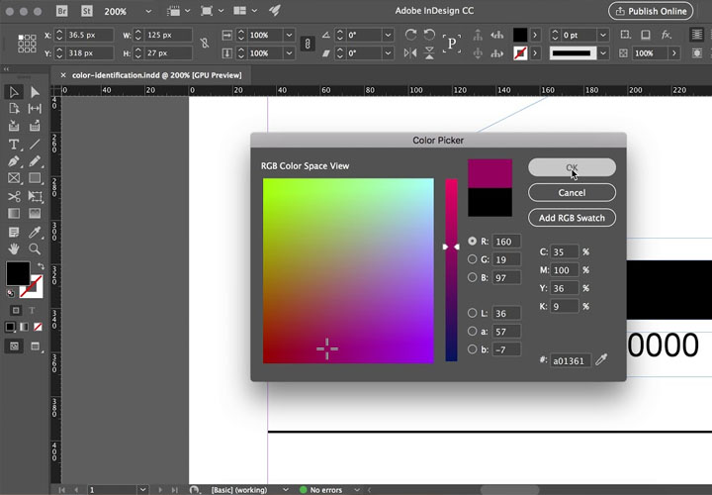Screen dimensions: 712x495
Task: Open Adobe Stock with the St icon
Action: click(86, 11)
